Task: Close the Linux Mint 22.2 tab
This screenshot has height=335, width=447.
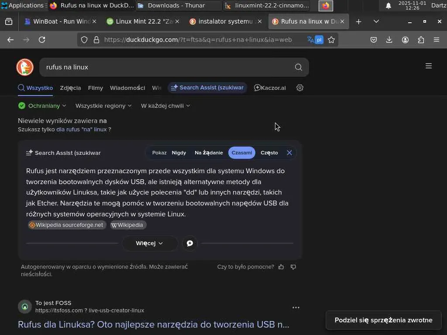Action: (x=177, y=22)
